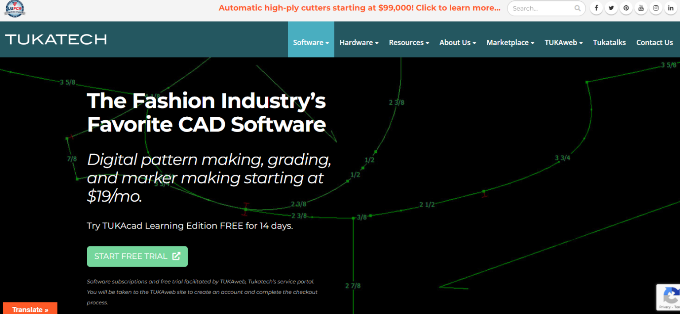Expand the Hardware dropdown menu
Image resolution: width=680 pixels, height=314 pixels.
tap(359, 42)
